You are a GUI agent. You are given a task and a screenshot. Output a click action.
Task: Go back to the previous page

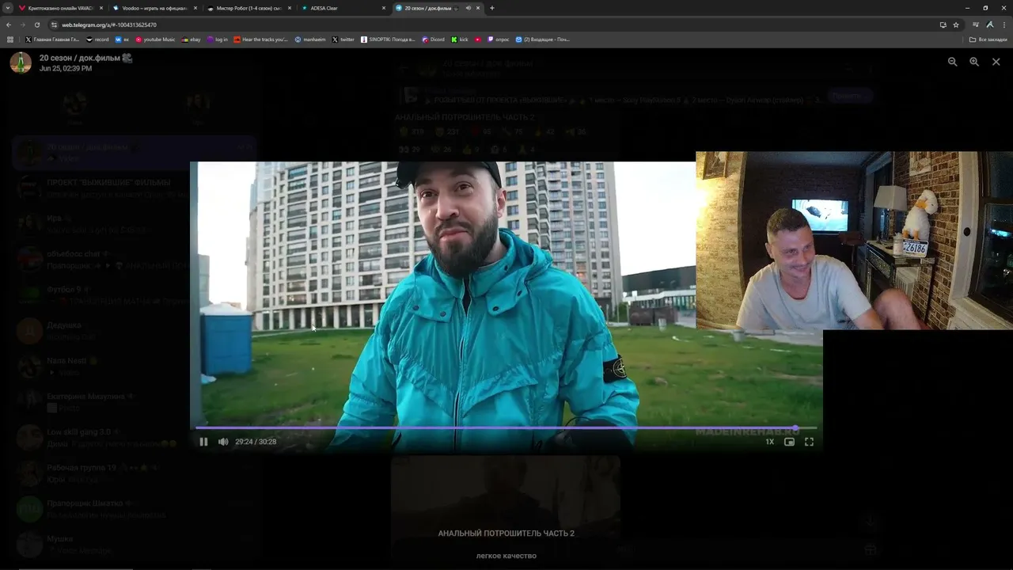click(9, 25)
